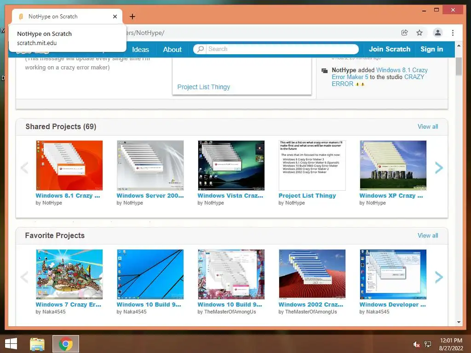The height and width of the screenshot is (353, 471).
Task: Open the Chrome profile avatar icon
Action: pyautogui.click(x=438, y=33)
